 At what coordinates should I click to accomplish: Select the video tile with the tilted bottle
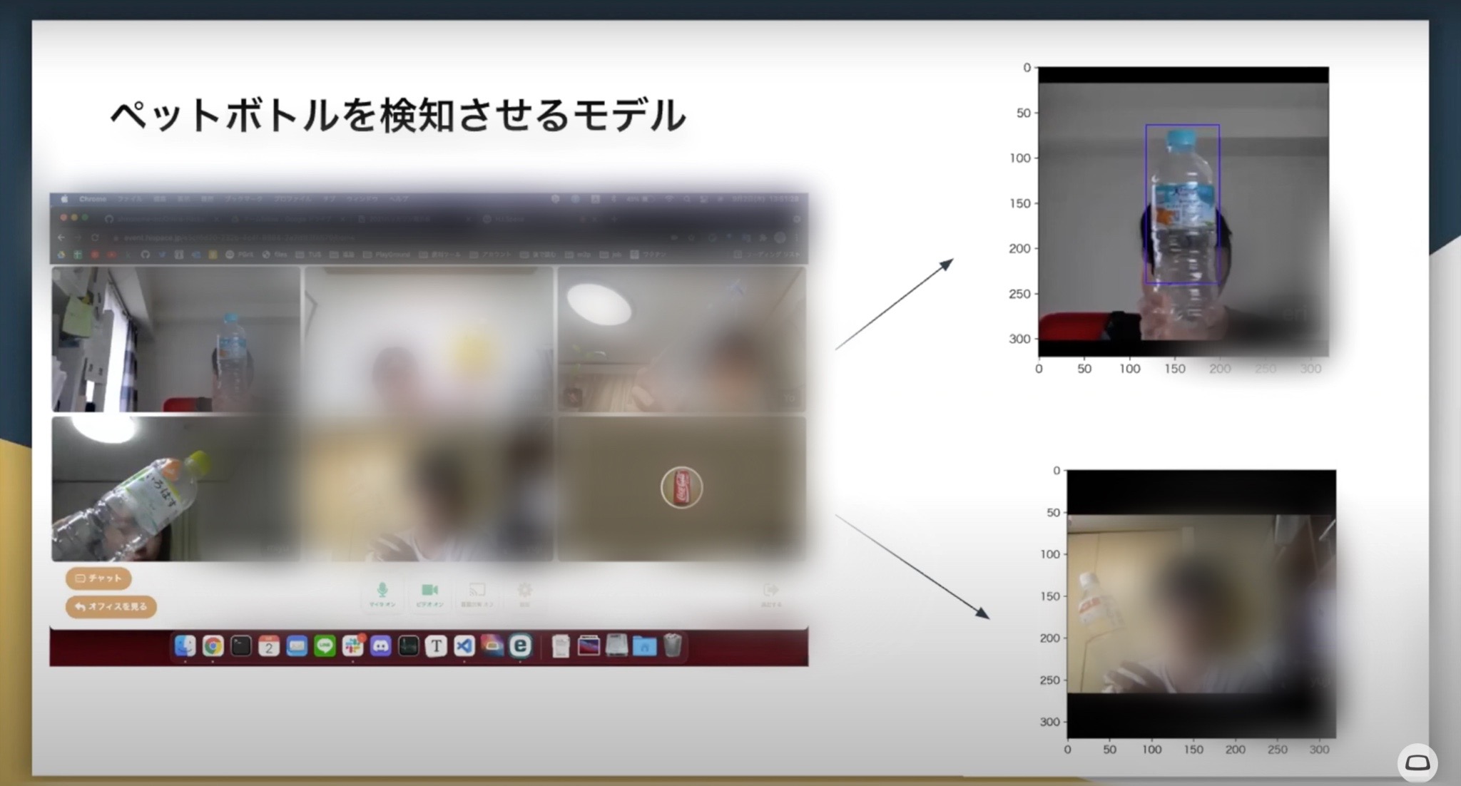point(176,489)
